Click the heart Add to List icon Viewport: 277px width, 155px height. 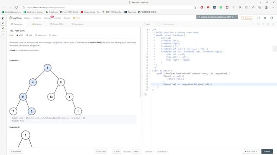tap(36, 35)
